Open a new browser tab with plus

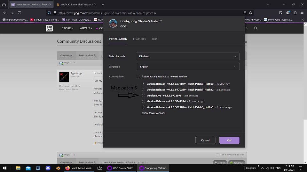tap(103, 4)
